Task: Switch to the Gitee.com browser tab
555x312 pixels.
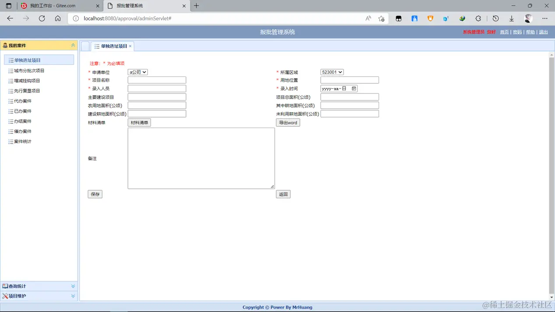Action: [x=60, y=6]
